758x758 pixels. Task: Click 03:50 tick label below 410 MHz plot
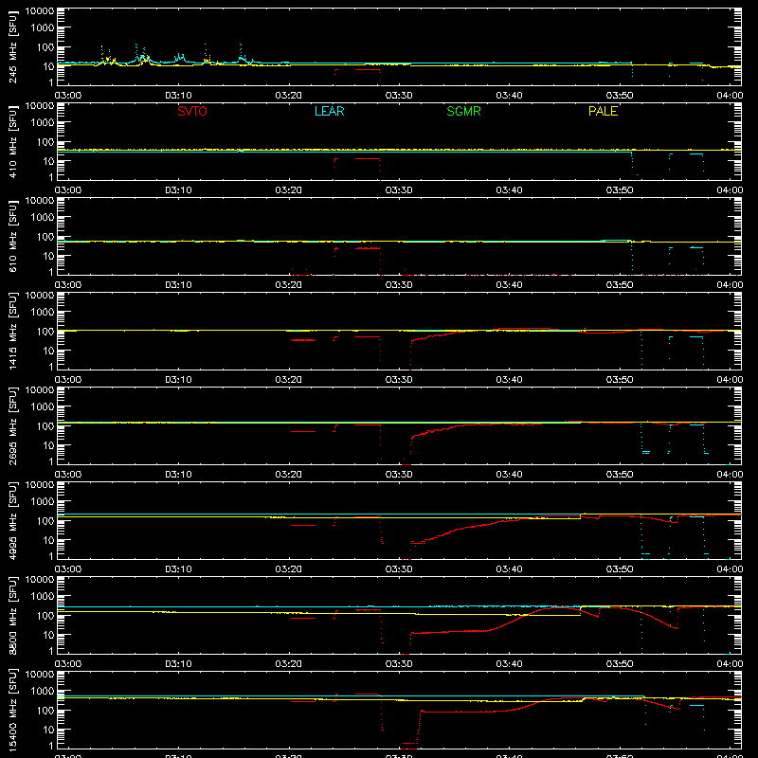(620, 190)
